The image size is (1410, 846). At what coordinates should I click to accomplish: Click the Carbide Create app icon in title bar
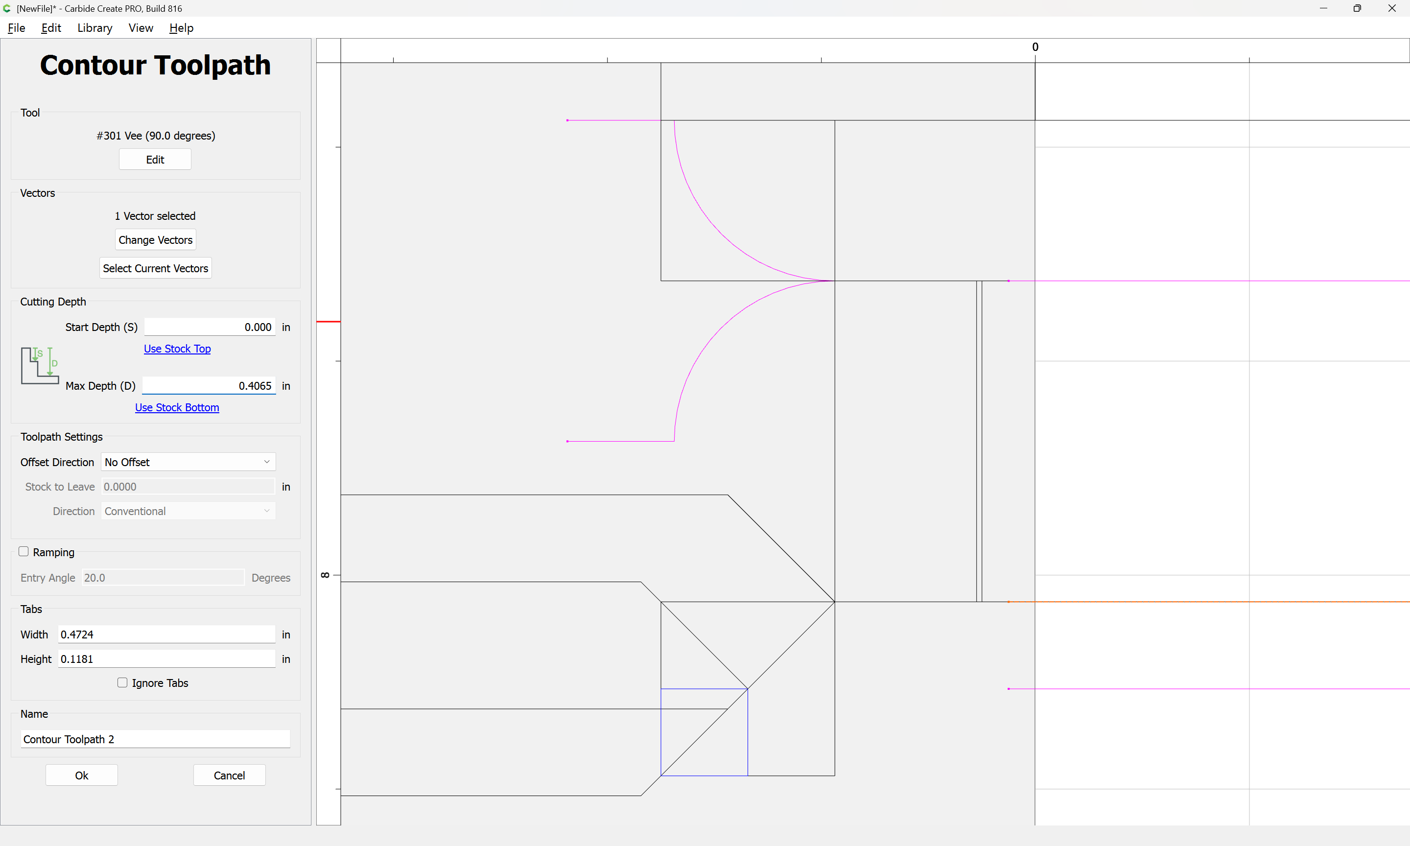(x=7, y=8)
